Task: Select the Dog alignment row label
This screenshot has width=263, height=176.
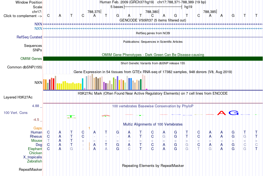Action: click(x=39, y=145)
